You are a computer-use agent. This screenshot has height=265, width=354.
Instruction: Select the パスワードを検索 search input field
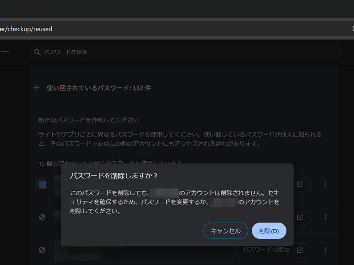pos(133,52)
